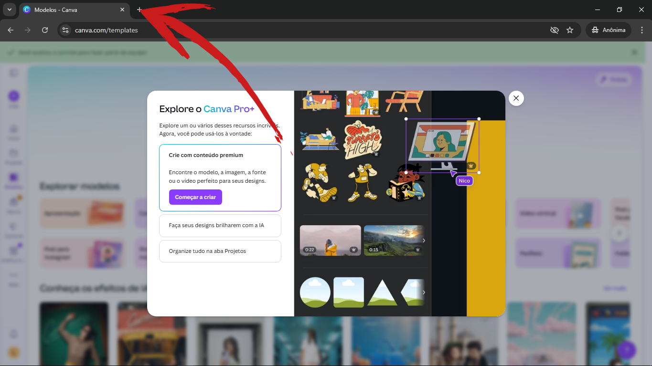Open the 0:22 video thumbnail
Screen dimensions: 652x366
pos(330,240)
